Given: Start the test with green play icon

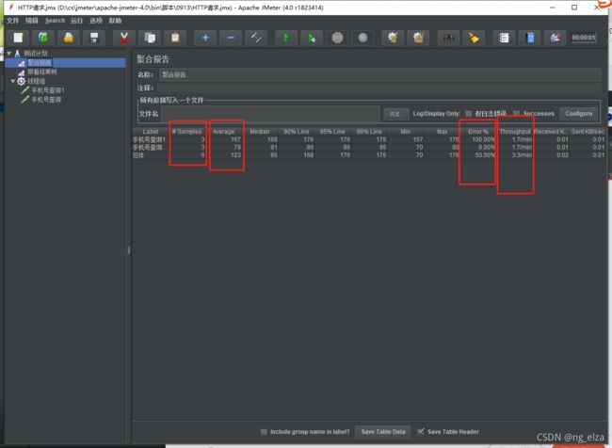Looking at the screenshot, I should pyautogui.click(x=286, y=38).
